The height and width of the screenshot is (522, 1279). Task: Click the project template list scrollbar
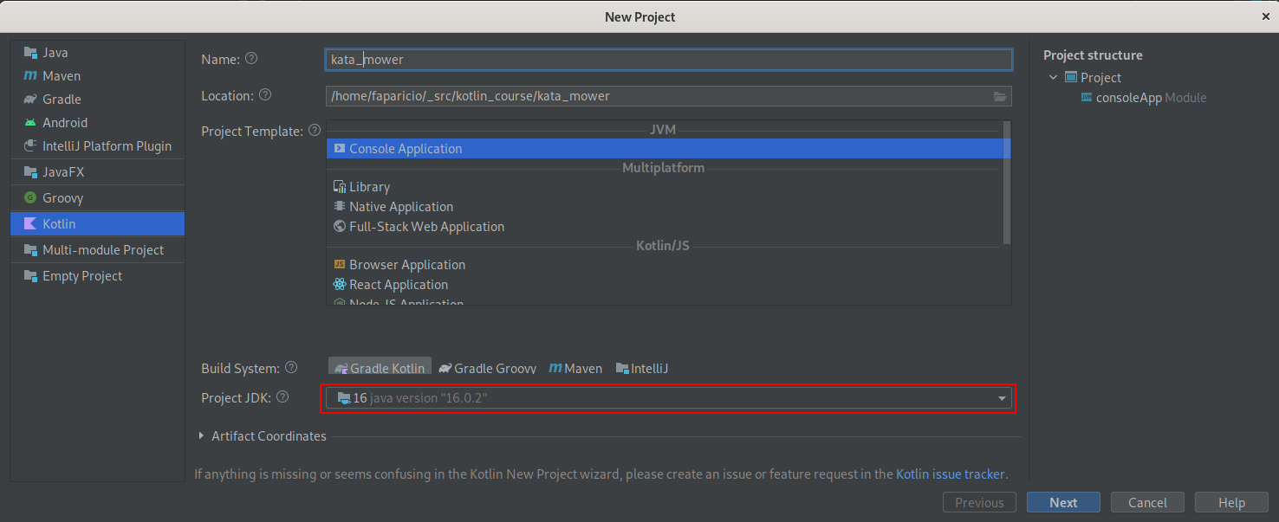[1006, 183]
